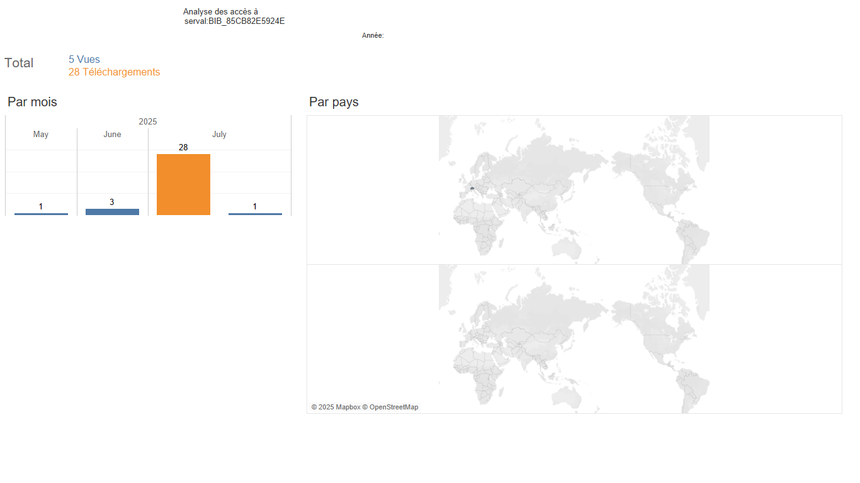The height and width of the screenshot is (483, 860).
Task: Click the 'Par pays' heading
Action: point(334,102)
